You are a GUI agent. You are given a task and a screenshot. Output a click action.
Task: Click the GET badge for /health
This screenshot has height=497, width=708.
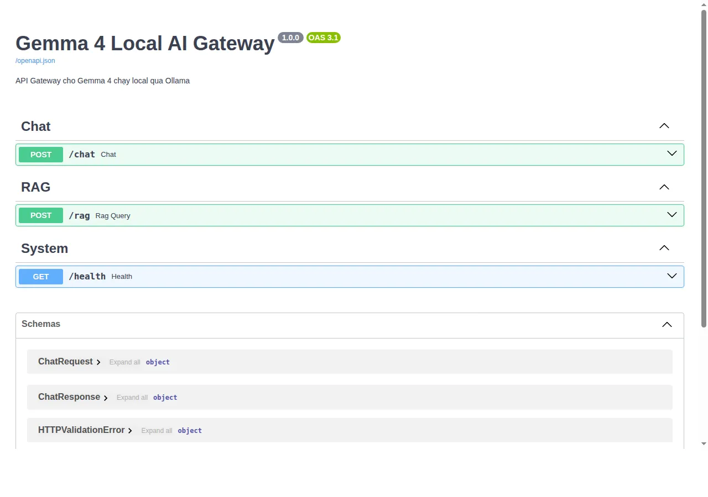(x=41, y=277)
